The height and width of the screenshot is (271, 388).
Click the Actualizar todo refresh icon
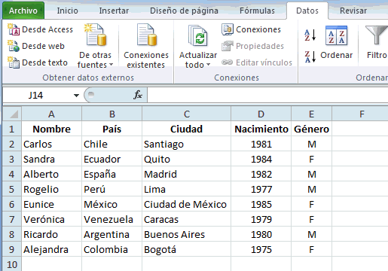click(198, 35)
